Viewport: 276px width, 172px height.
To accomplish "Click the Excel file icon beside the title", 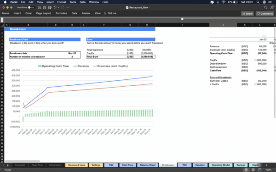I will click(x=127, y=7).
